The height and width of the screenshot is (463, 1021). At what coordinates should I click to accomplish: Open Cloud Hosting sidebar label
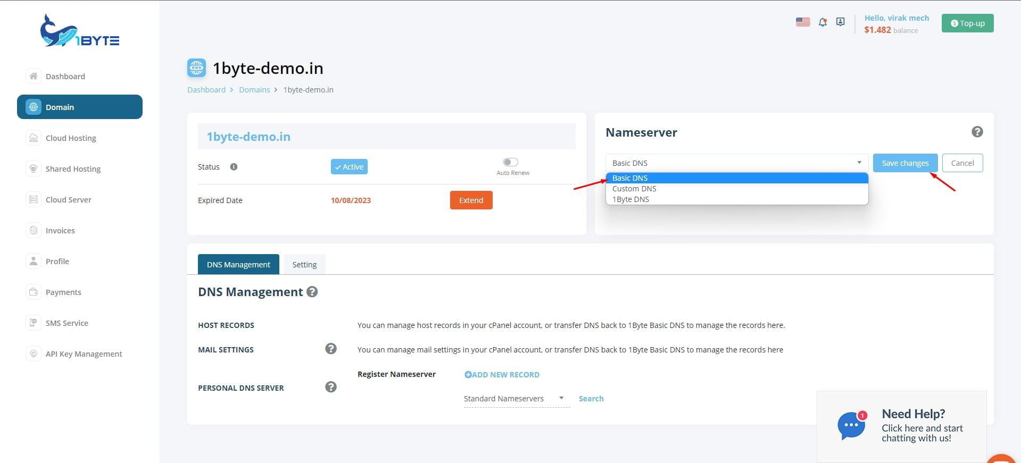click(71, 138)
